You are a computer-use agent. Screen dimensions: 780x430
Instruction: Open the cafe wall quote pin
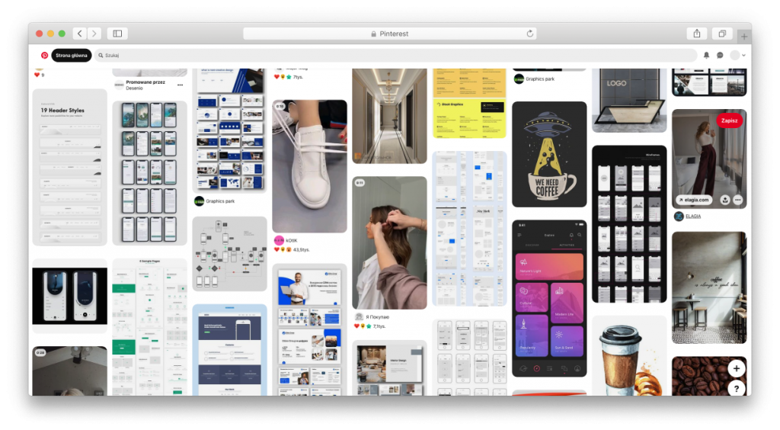(709, 287)
